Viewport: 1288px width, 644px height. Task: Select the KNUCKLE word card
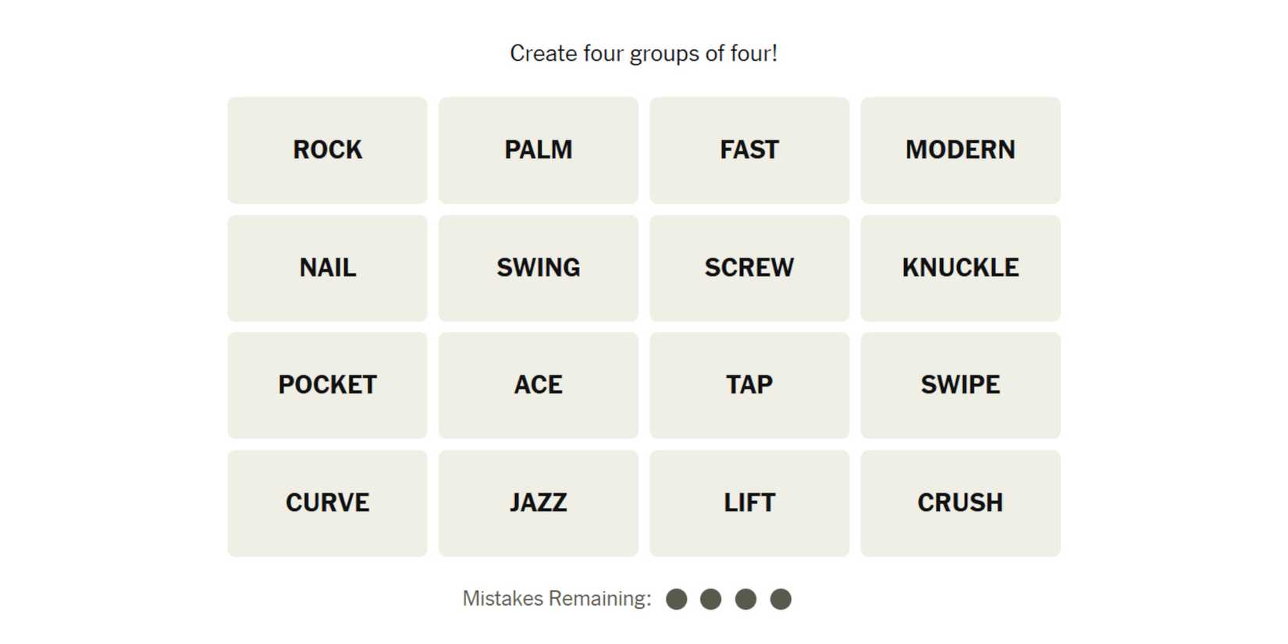click(959, 268)
